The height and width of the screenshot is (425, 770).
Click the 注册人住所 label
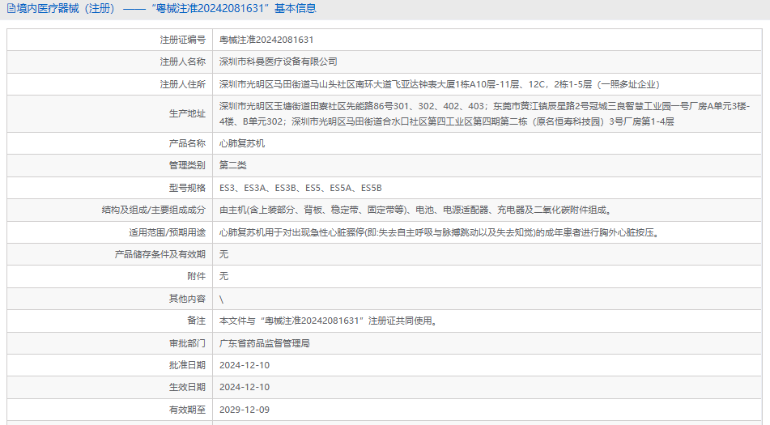(x=183, y=84)
